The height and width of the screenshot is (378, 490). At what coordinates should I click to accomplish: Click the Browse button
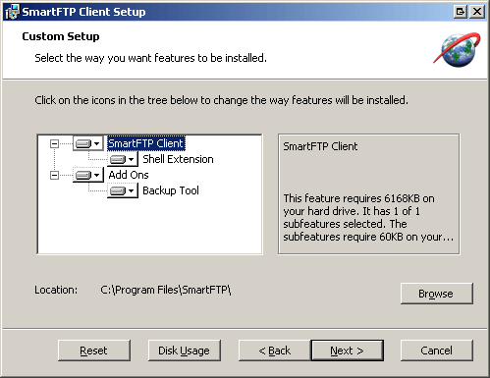pyautogui.click(x=437, y=294)
